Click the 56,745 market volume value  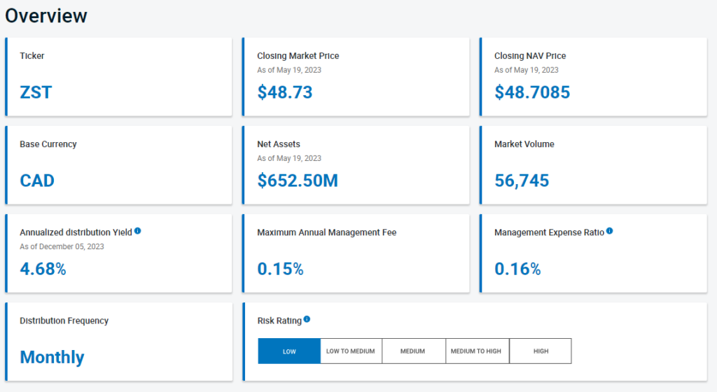click(x=522, y=181)
